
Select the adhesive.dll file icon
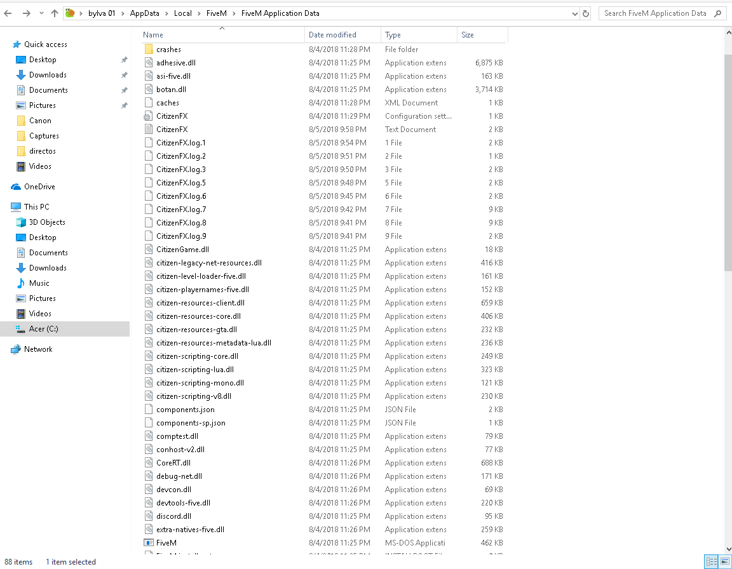pyautogui.click(x=149, y=63)
